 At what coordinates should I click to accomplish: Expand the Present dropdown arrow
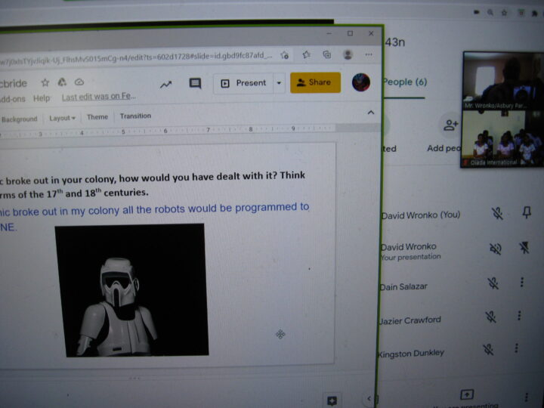click(280, 83)
